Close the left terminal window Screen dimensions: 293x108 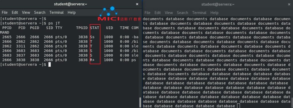coord(137,4)
